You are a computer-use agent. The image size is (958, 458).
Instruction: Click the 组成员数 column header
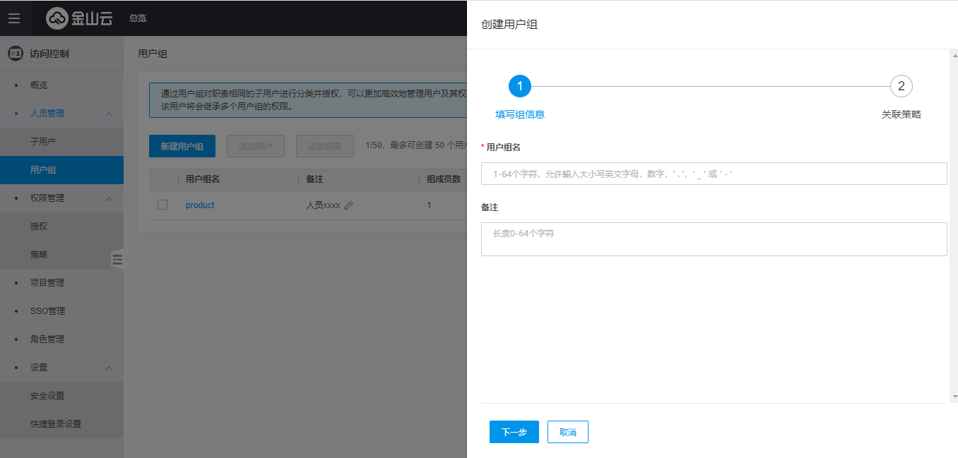coord(444,179)
